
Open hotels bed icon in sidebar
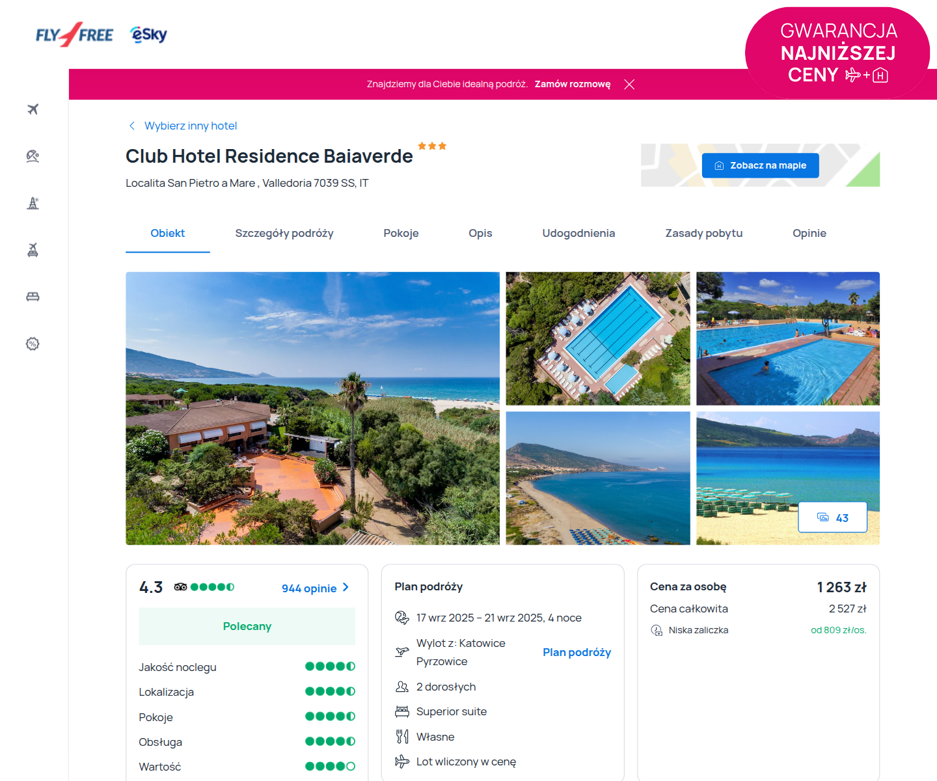click(33, 297)
